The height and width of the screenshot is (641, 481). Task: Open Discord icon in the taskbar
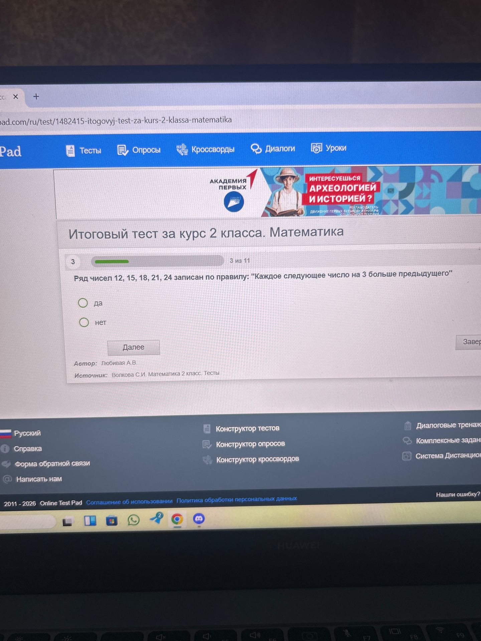[199, 518]
